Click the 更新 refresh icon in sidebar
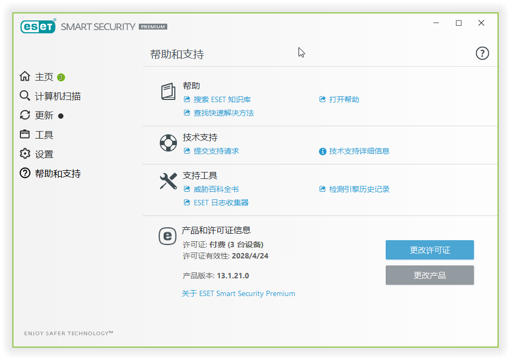Image resolution: width=511 pixels, height=360 pixels. (25, 115)
